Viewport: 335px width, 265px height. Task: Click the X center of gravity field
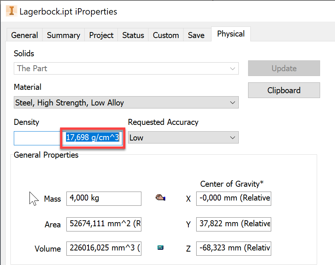pyautogui.click(x=234, y=199)
